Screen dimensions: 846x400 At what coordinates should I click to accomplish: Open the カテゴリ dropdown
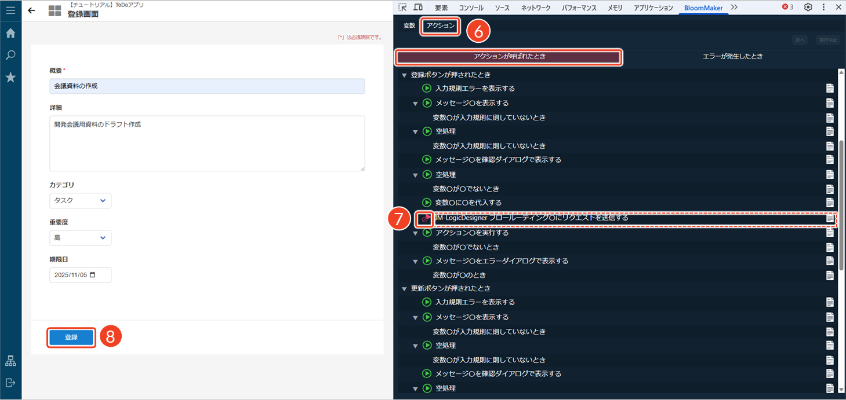click(x=80, y=200)
